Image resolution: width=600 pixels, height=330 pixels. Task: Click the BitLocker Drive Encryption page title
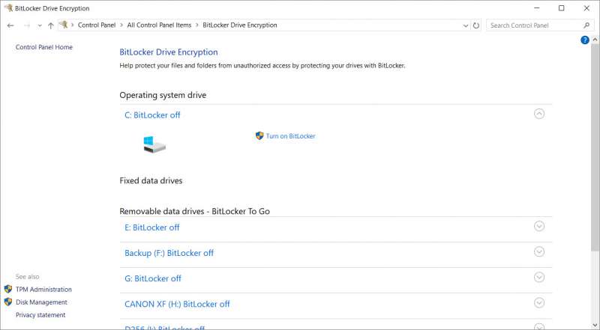[x=168, y=52]
